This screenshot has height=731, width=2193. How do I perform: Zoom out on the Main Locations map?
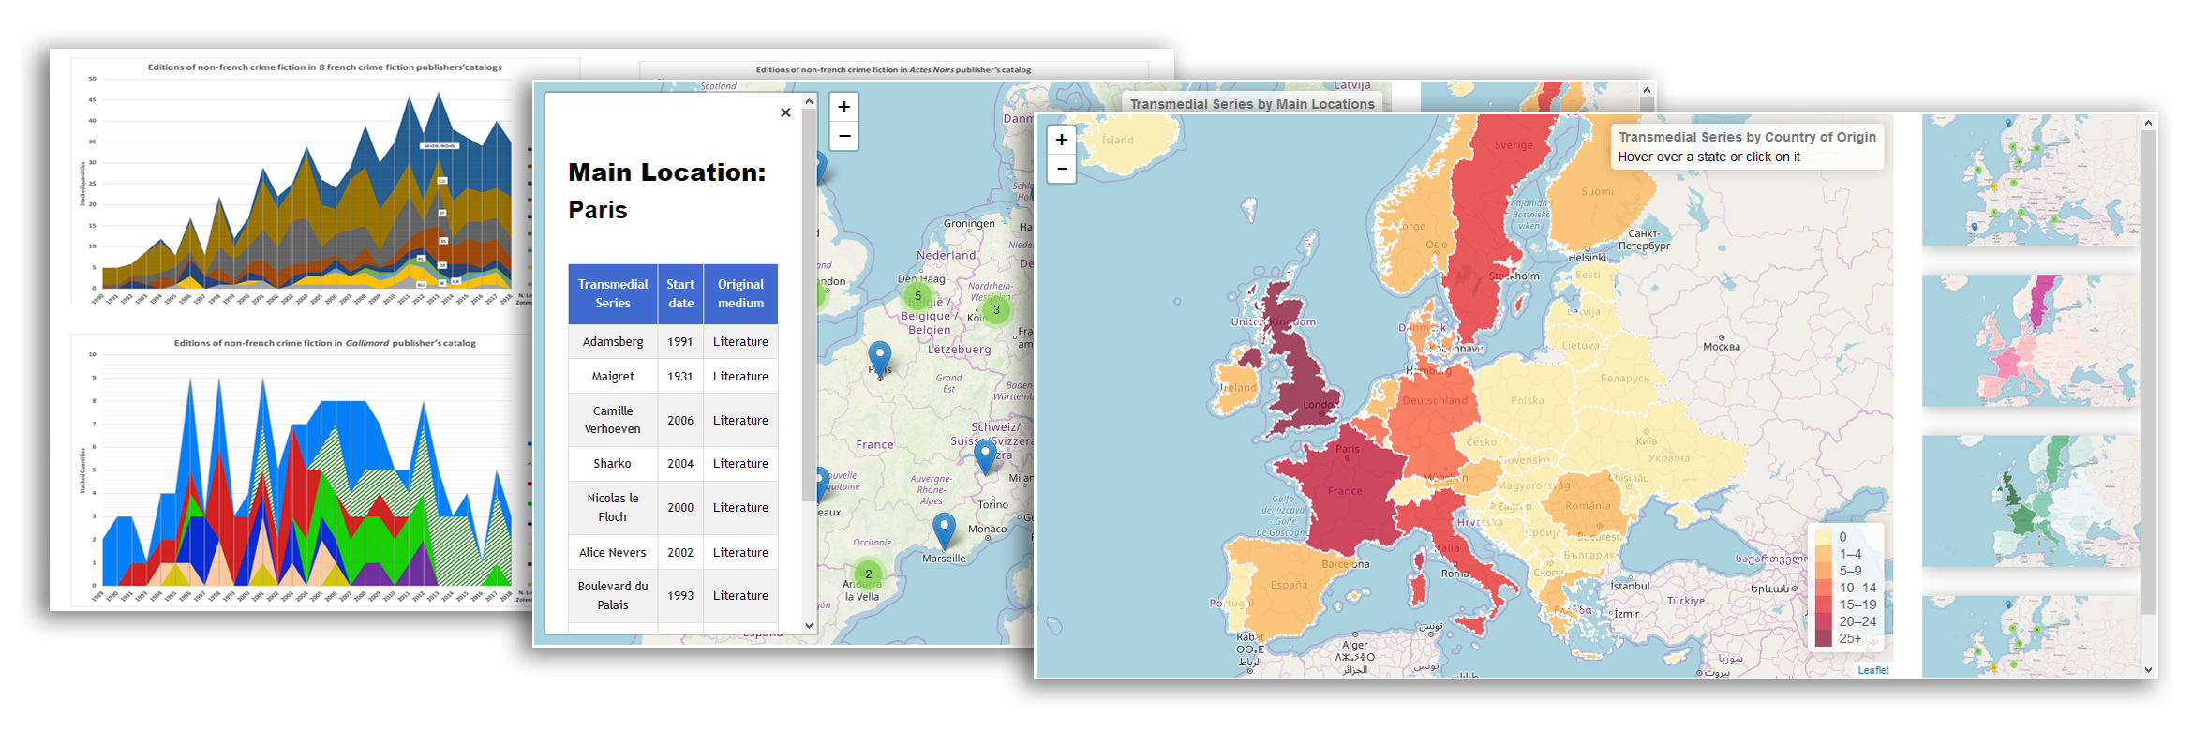pos(843,136)
